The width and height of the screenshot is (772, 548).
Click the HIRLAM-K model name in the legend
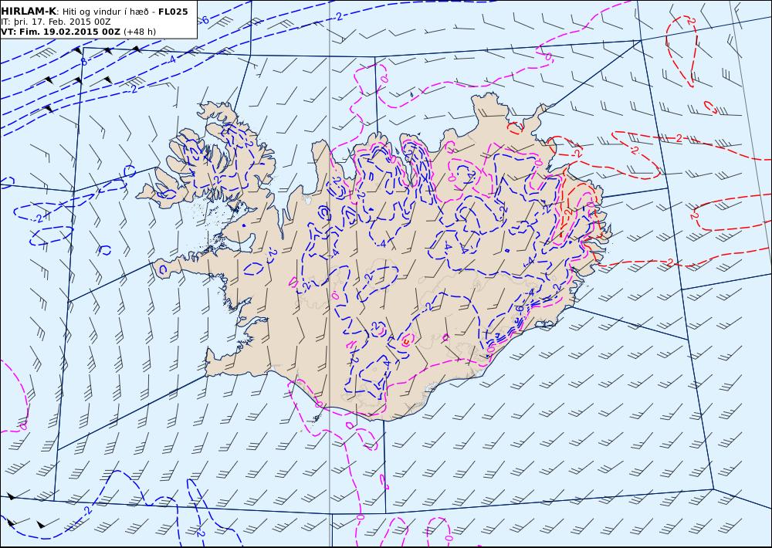click(29, 12)
